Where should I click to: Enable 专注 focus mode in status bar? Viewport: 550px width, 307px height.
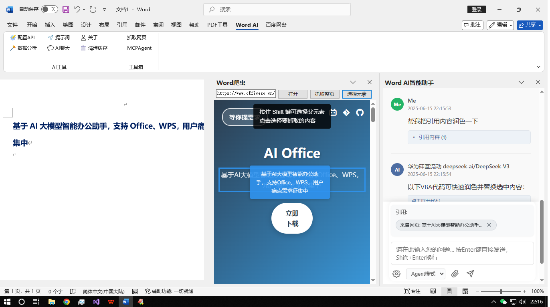[412, 291]
